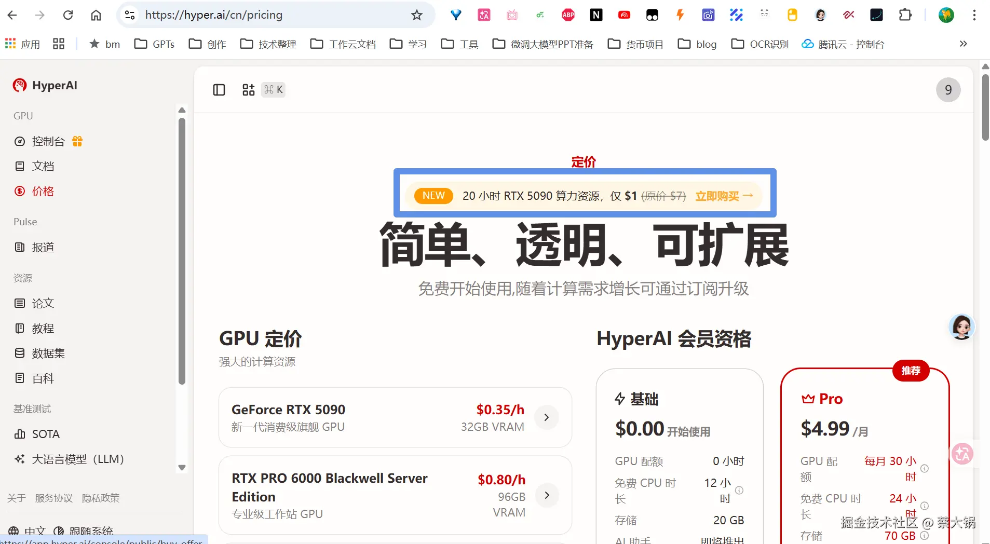Open the blue Y-shaped extension icon

coord(456,15)
